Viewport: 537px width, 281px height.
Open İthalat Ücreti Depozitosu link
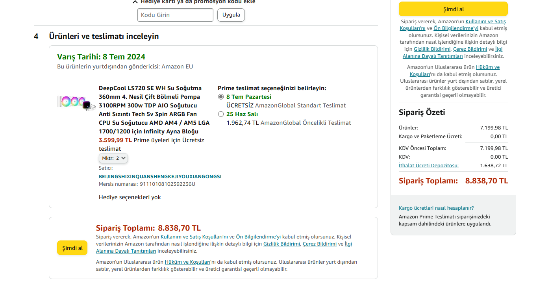(429, 166)
